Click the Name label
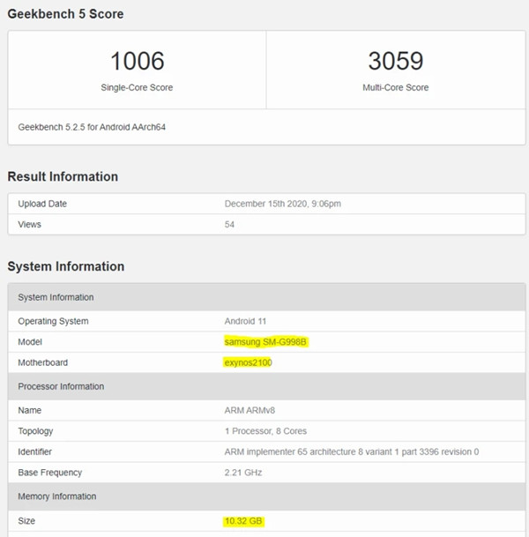Image resolution: width=529 pixels, height=537 pixels. (29, 410)
